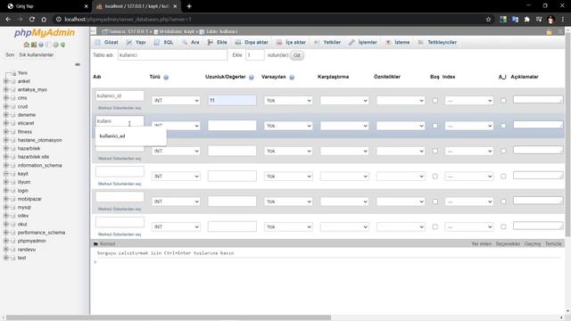Screen dimensions: 571x321
Task: Toggle the A_I checkbox in the second column row
Action: [x=503, y=126]
